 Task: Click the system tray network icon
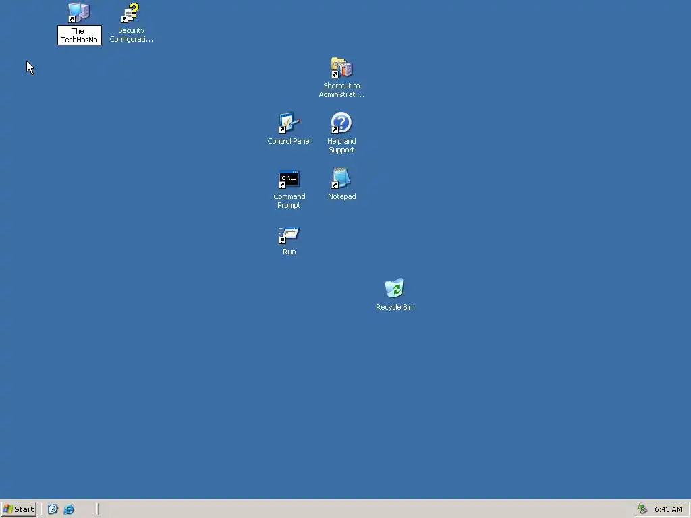pos(643,509)
